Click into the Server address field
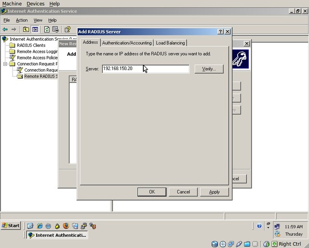This screenshot has height=248, width=309. click(x=145, y=69)
